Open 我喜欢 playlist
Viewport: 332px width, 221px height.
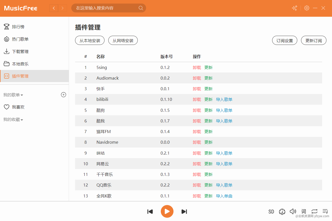(x=34, y=107)
